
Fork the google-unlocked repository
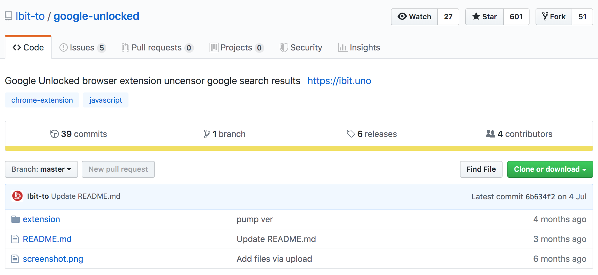554,17
